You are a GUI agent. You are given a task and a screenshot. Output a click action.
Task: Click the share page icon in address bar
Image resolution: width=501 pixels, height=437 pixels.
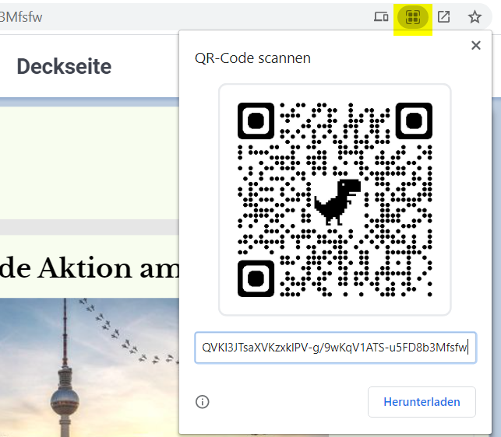click(x=443, y=17)
